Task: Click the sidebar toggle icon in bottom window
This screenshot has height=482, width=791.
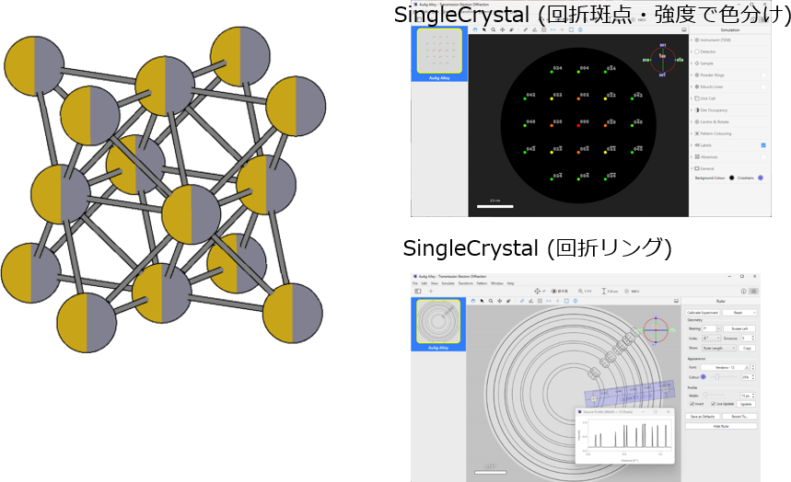Action: [x=418, y=291]
